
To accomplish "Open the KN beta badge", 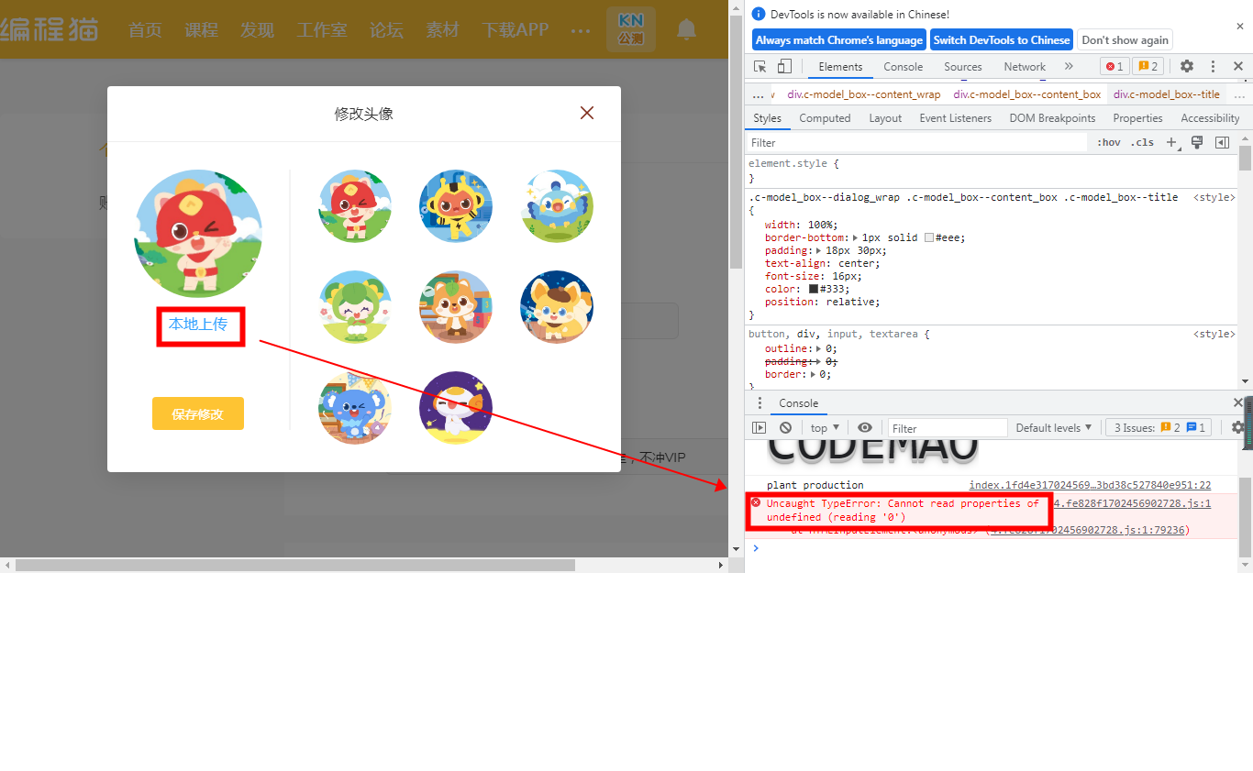I will click(x=631, y=29).
